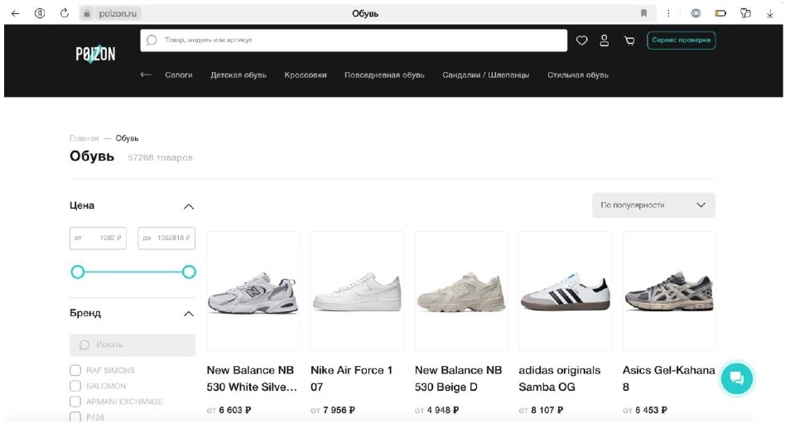The image size is (785, 428).
Task: Open the live chat bubble button
Action: coord(736,378)
